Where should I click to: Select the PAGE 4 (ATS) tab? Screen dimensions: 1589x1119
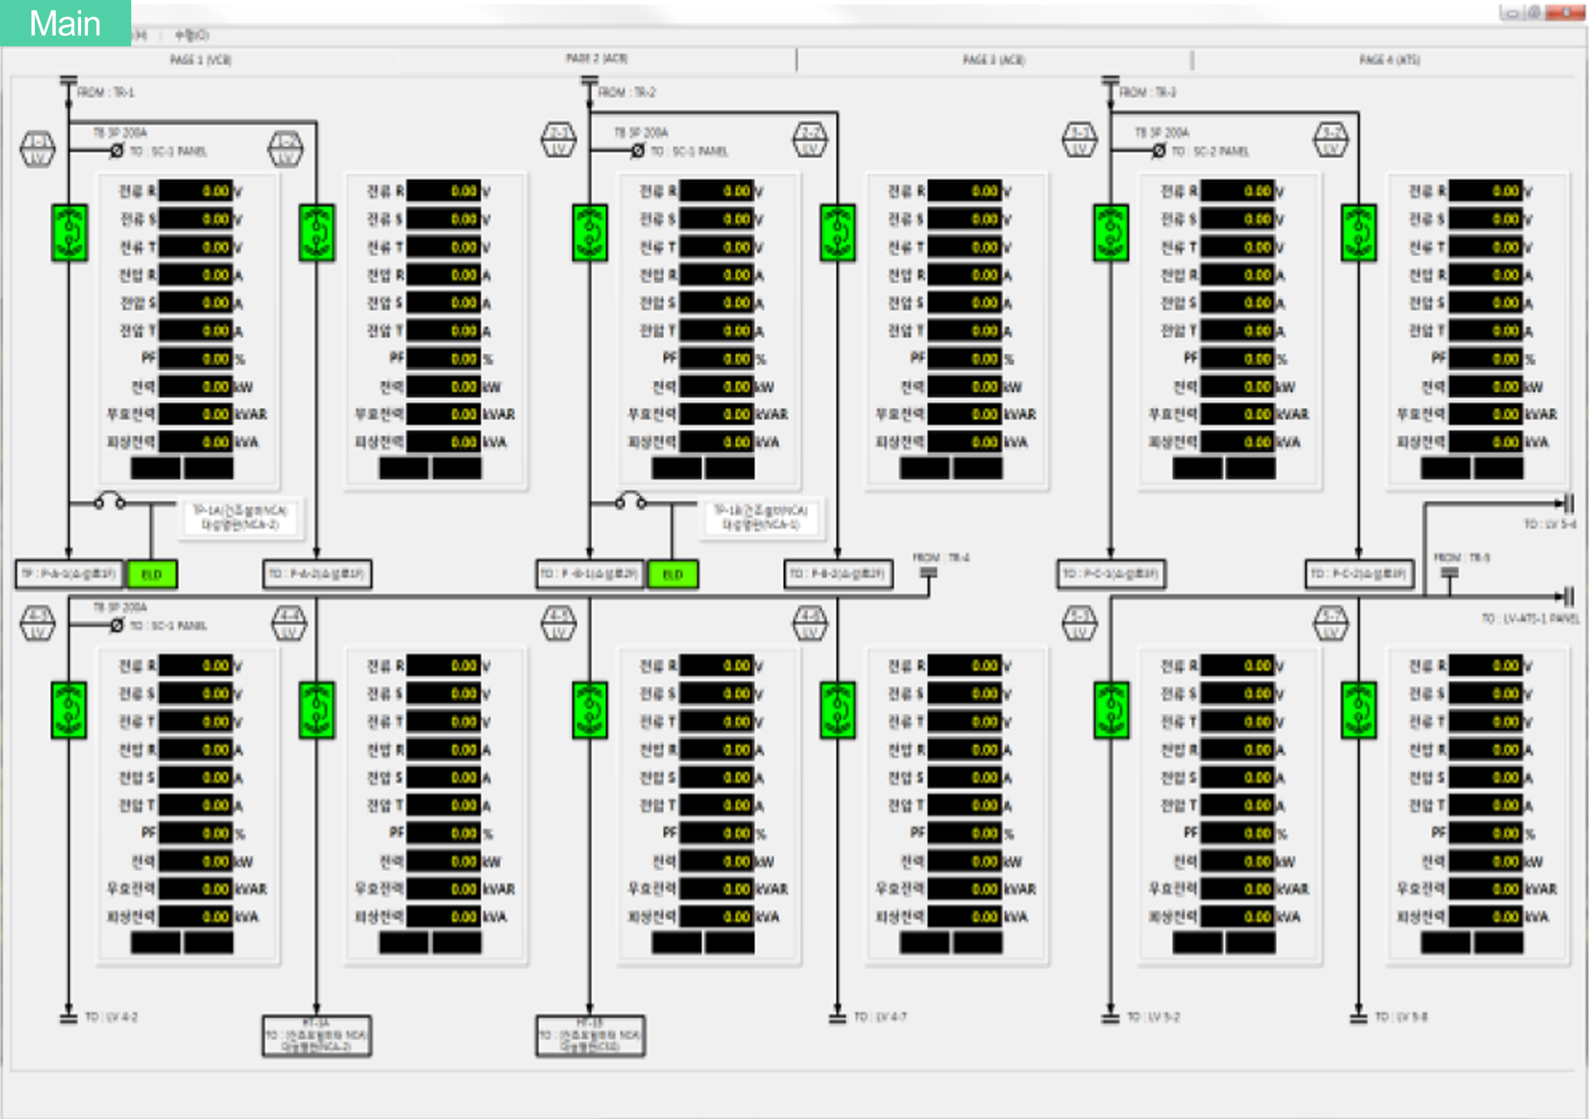click(1389, 60)
